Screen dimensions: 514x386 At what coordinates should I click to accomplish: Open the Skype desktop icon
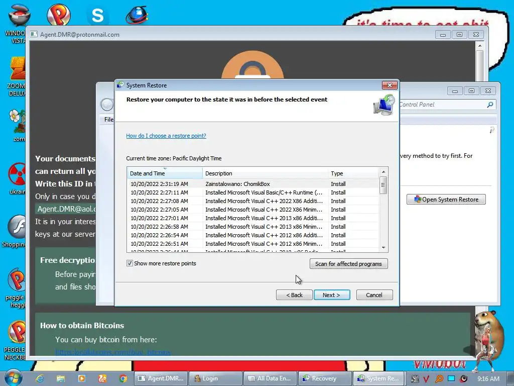point(97,15)
